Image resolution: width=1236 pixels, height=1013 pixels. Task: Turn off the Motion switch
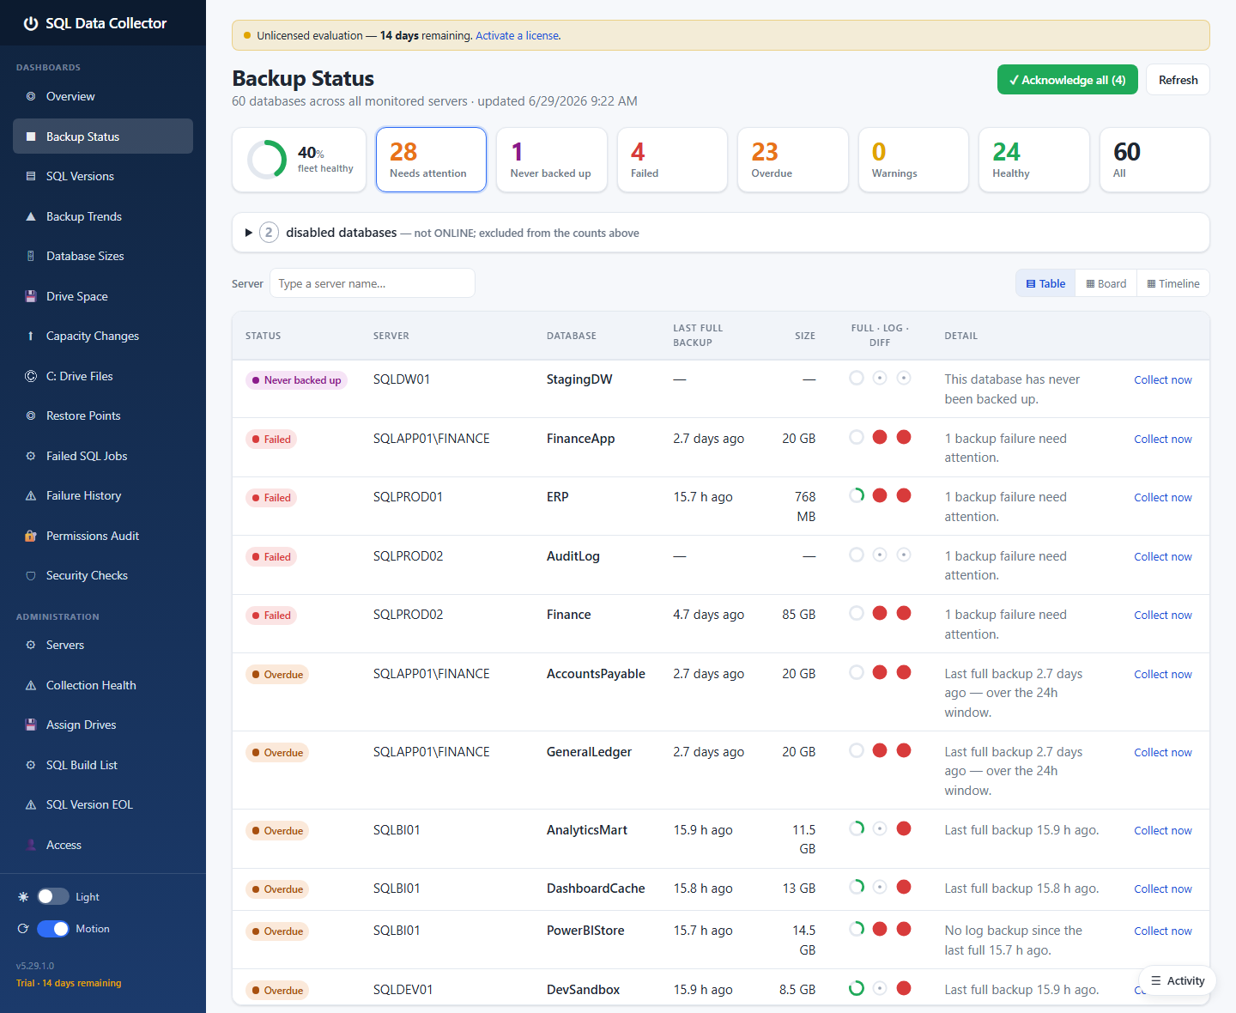pos(53,929)
